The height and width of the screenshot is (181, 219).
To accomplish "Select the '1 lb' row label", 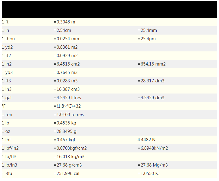I will click(5, 123).
